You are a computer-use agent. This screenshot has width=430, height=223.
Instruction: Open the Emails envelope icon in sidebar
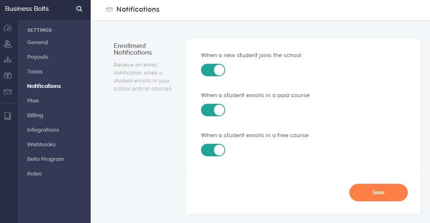coord(8,92)
